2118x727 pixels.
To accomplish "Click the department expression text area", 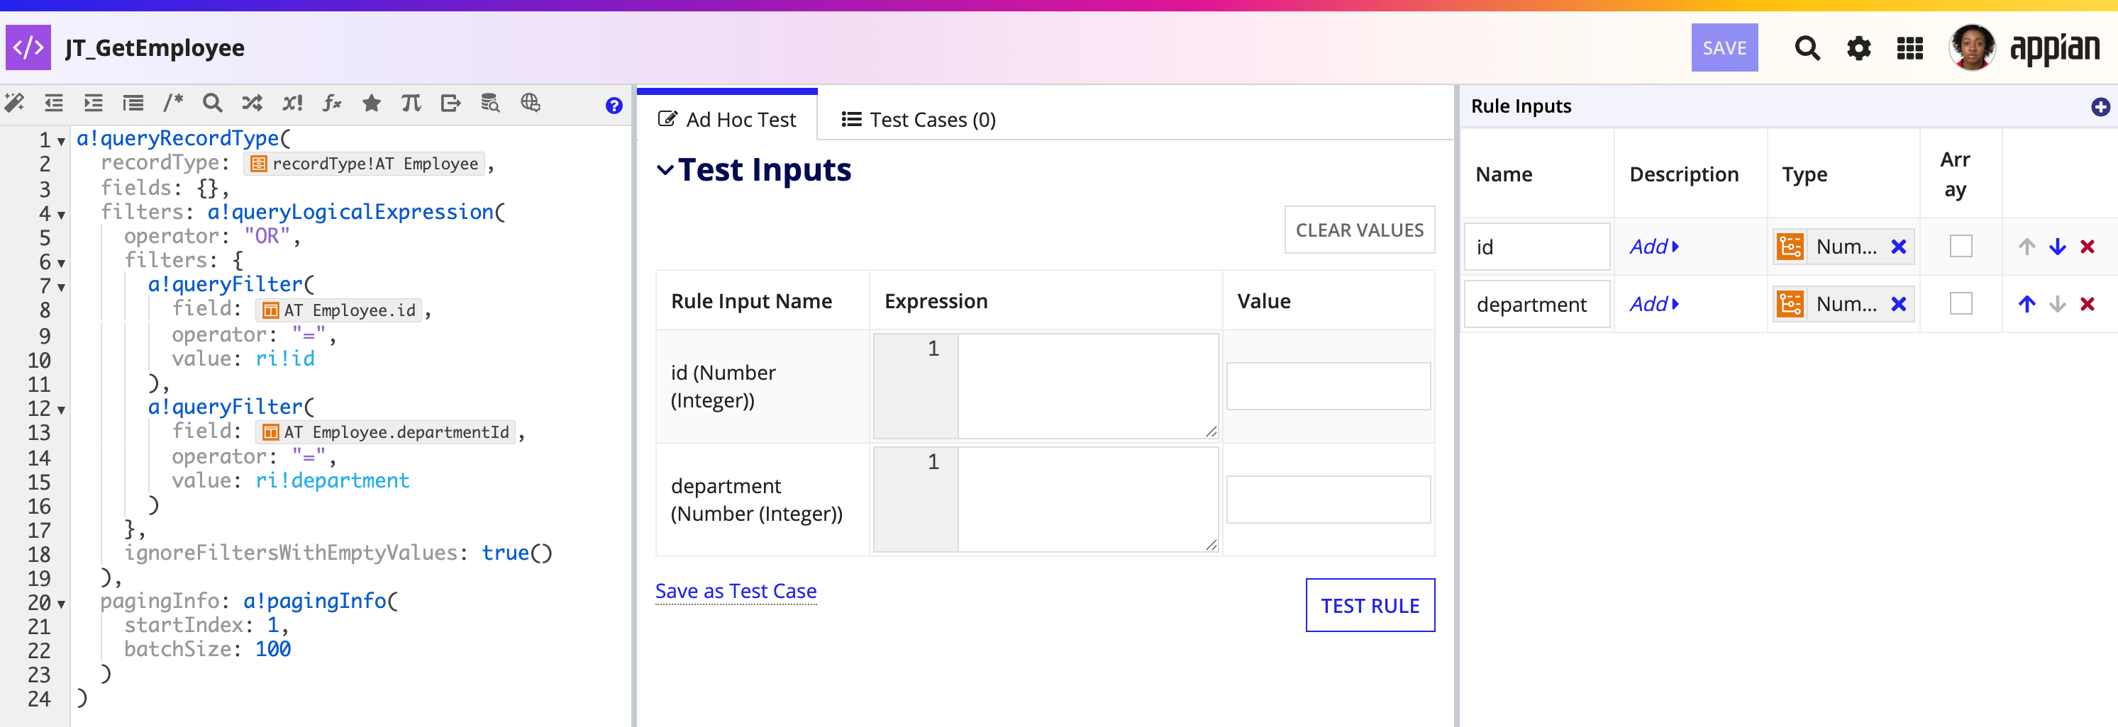I will 1088,500.
